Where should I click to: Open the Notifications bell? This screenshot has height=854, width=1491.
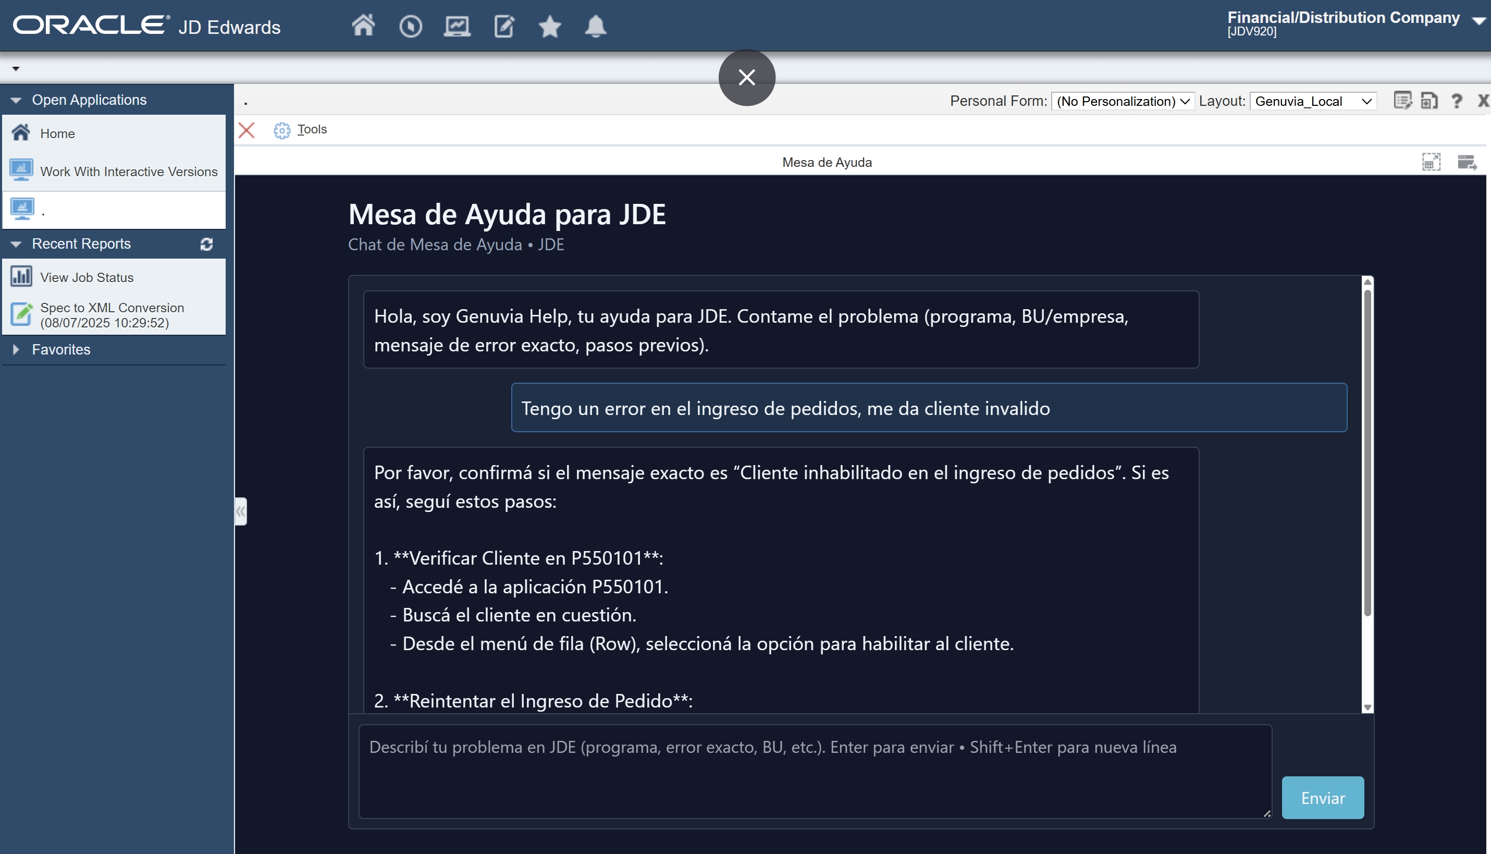click(x=595, y=26)
